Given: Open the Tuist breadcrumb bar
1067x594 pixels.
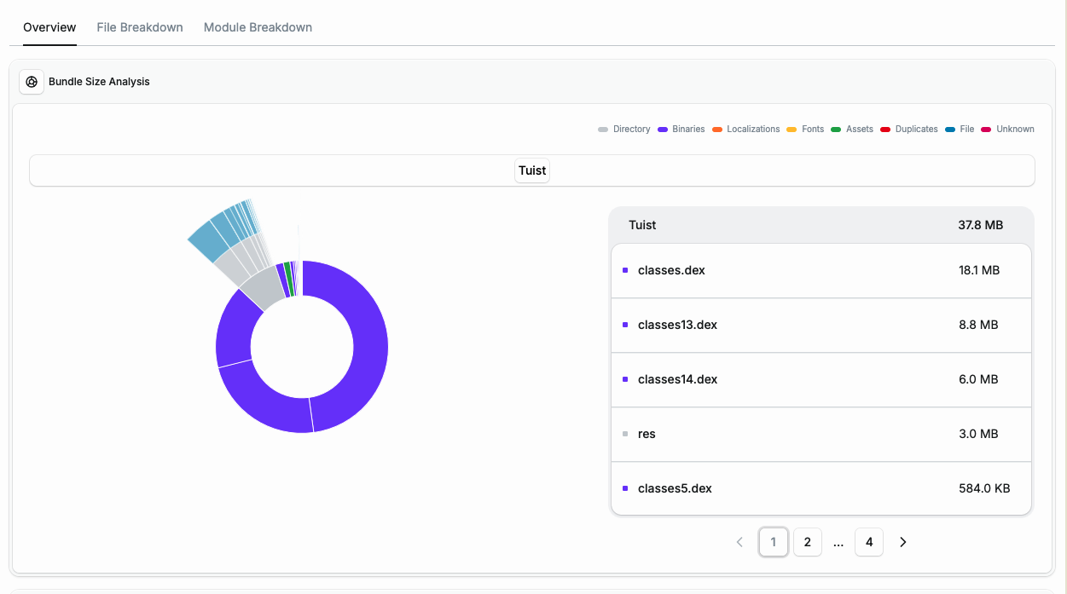Looking at the screenshot, I should (531, 170).
